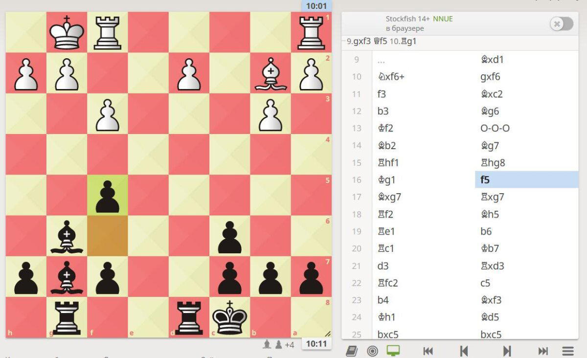Go to move 13 Kf2
The width and height of the screenshot is (587, 358).
(x=423, y=128)
